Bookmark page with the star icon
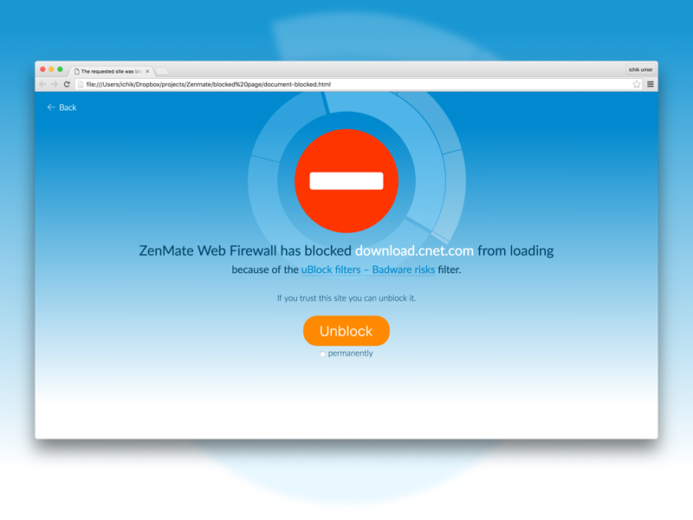The image size is (693, 520). (637, 84)
